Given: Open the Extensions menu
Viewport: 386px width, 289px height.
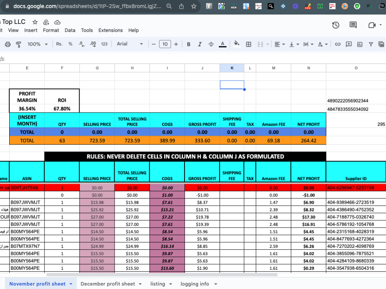Looking at the screenshot, I should (x=110, y=30).
